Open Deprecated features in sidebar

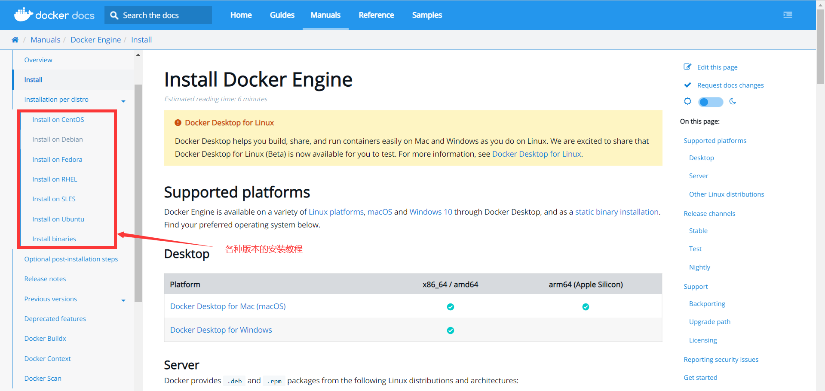55,319
